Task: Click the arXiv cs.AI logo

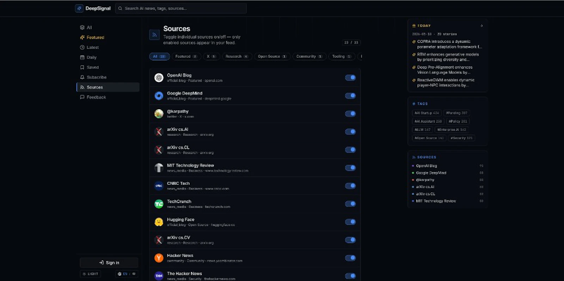Action: pos(159,132)
